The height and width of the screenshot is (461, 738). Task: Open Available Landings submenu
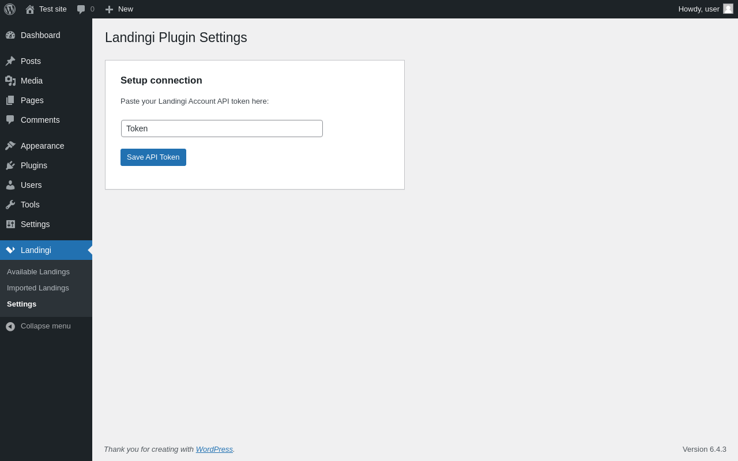point(38,272)
